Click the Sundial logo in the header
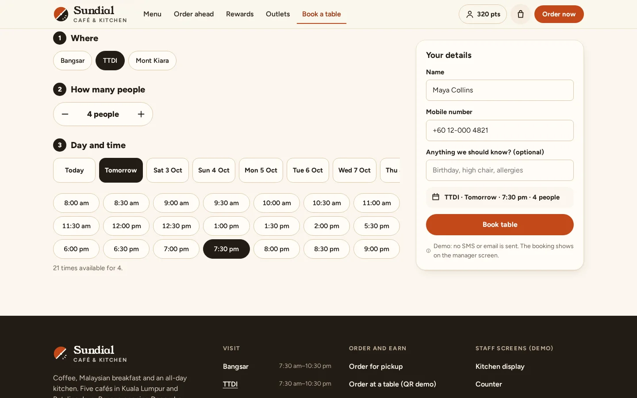The image size is (637, 398). tap(90, 14)
